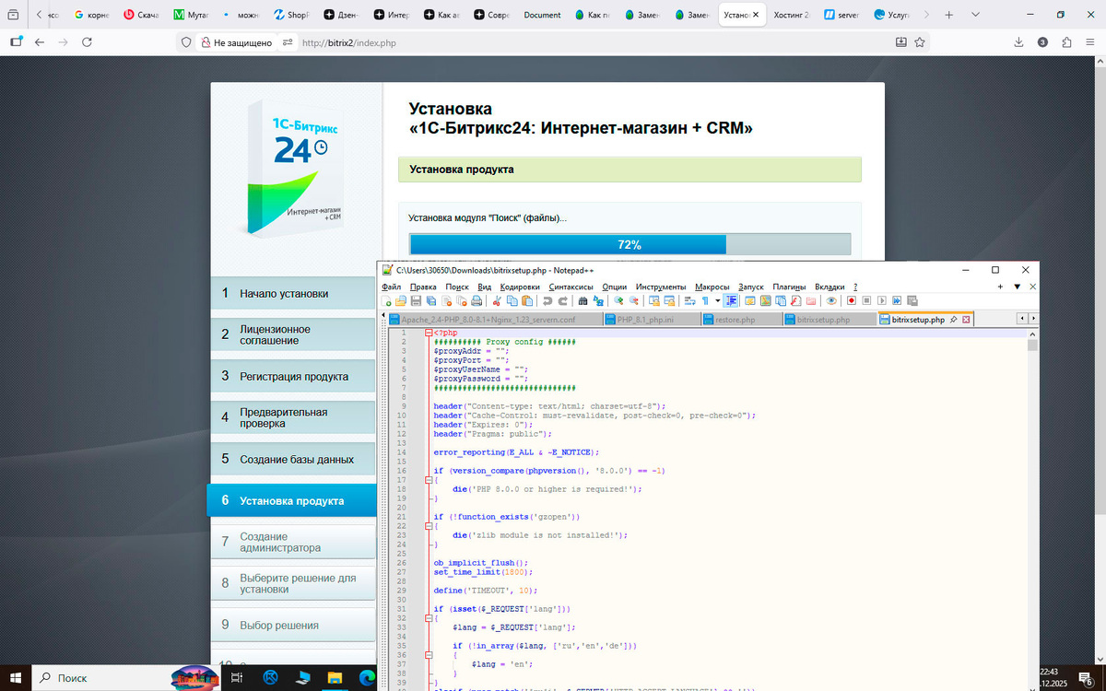This screenshot has width=1106, height=691.
Task: Select step 'Создание администратора' in the sidebar
Action: [276, 542]
